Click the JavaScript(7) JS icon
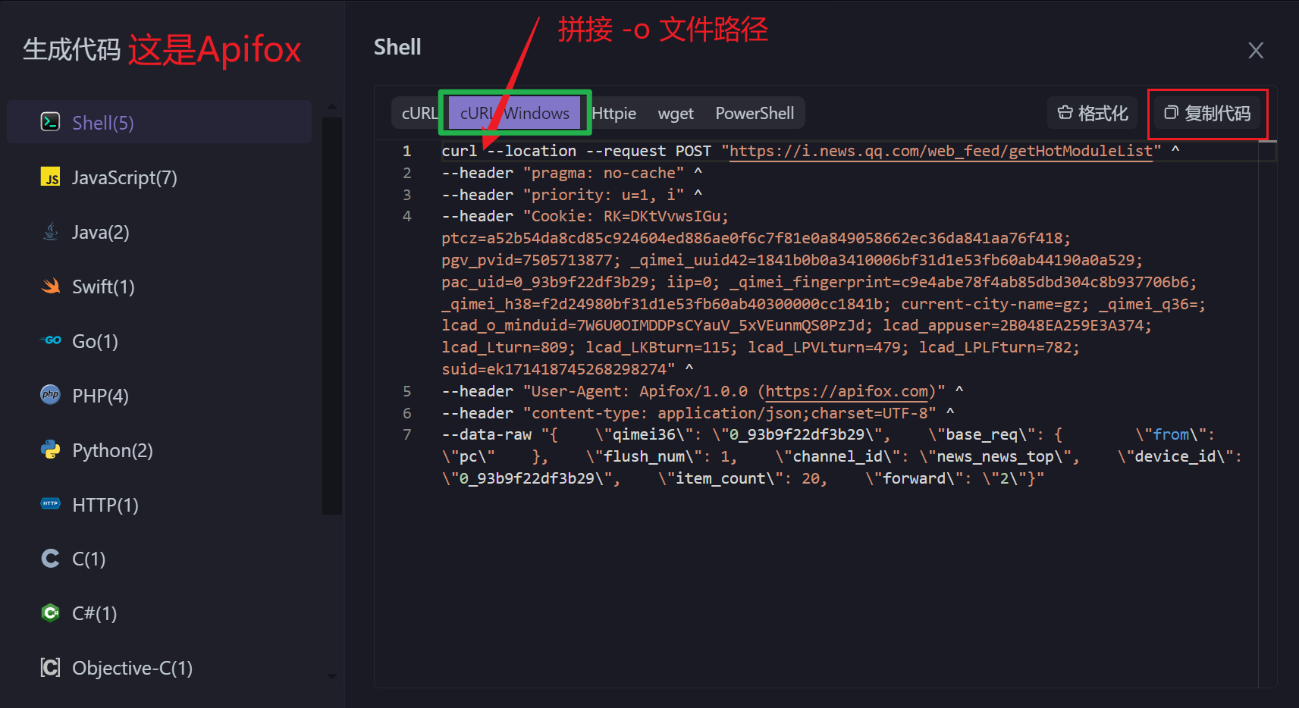 [x=50, y=177]
